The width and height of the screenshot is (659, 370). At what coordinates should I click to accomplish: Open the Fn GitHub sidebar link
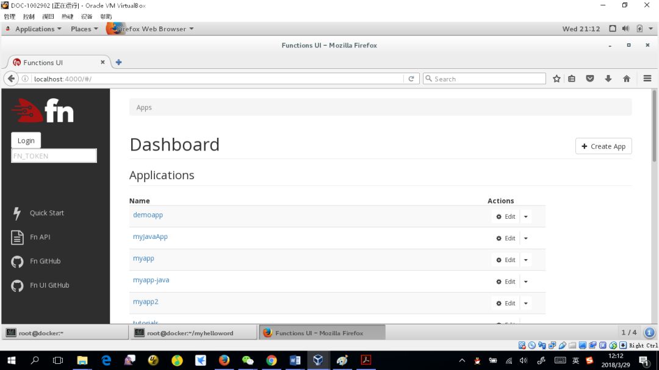[45, 261]
